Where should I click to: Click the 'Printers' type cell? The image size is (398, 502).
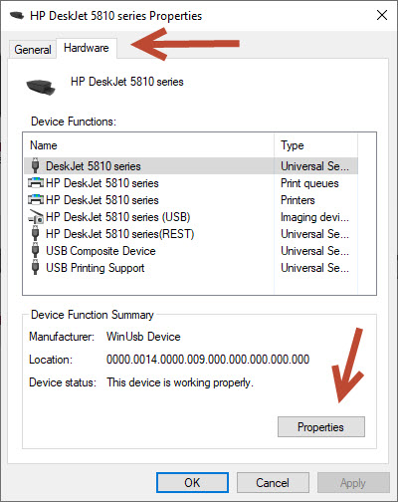298,200
